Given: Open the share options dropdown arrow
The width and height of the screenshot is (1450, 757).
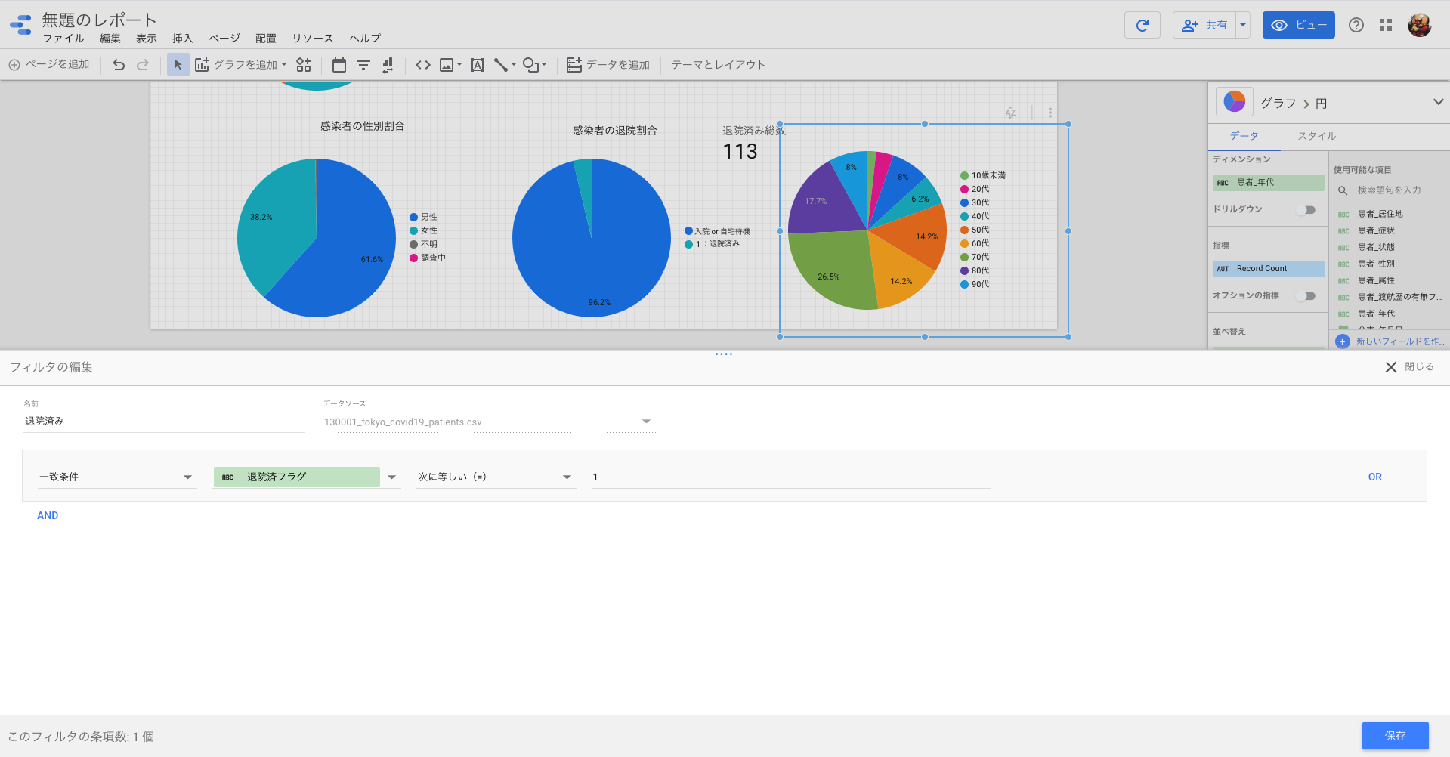Looking at the screenshot, I should pos(1243,25).
